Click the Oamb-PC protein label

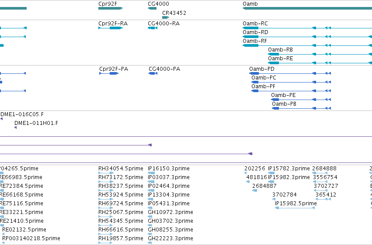pos(264,78)
